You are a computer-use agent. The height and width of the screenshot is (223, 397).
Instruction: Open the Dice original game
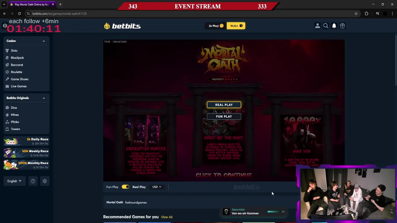click(x=14, y=107)
